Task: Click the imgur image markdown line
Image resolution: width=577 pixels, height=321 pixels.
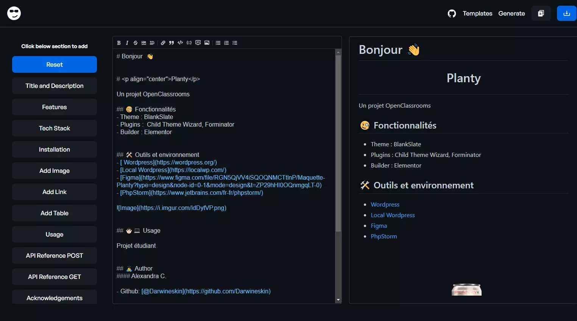Action: click(x=172, y=208)
